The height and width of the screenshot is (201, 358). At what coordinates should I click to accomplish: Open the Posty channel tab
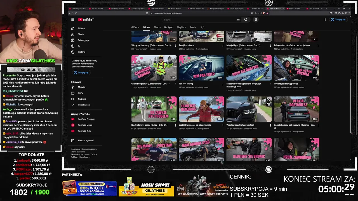pos(193,27)
